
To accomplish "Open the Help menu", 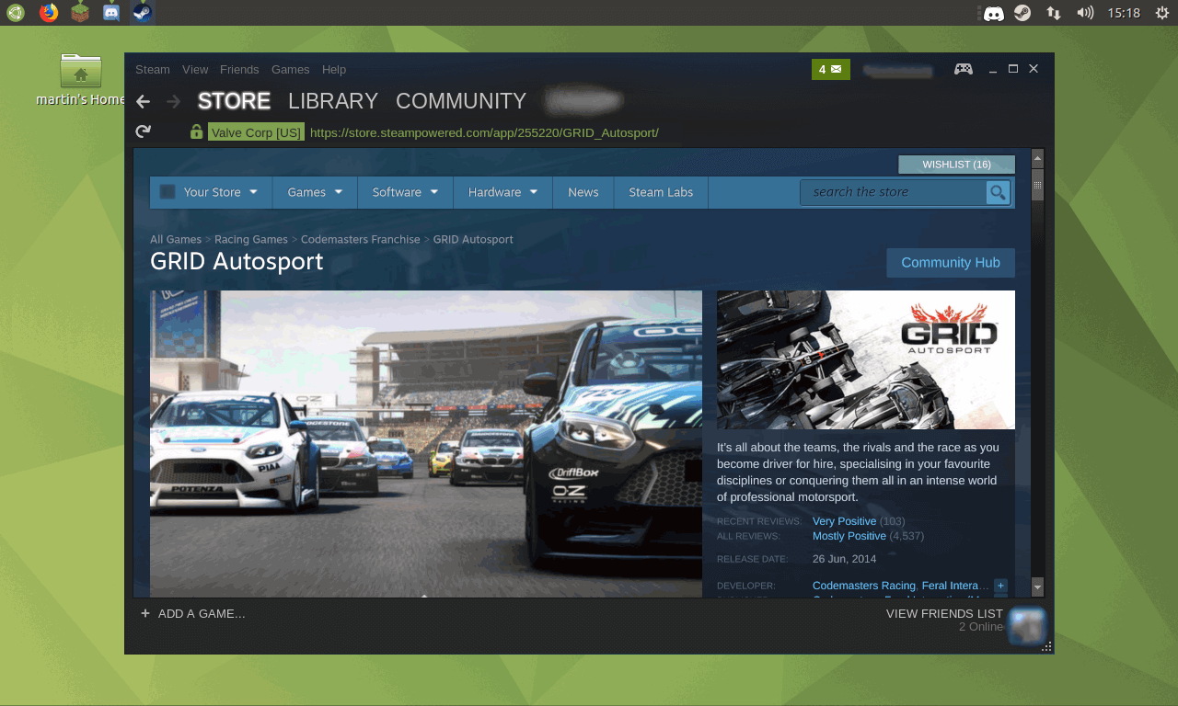I will click(x=334, y=69).
